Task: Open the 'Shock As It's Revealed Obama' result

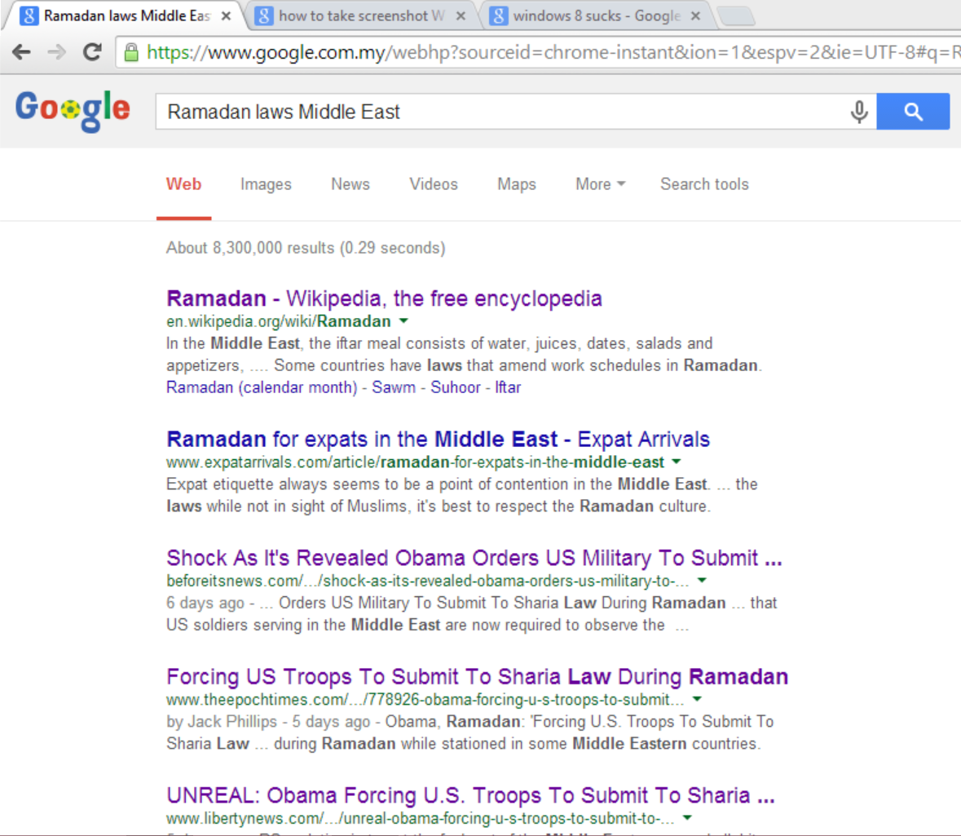Action: [474, 558]
